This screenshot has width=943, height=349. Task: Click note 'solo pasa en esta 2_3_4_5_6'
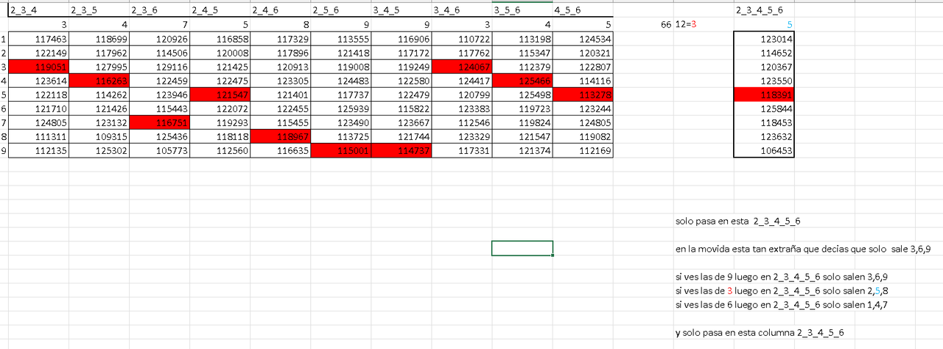click(738, 220)
